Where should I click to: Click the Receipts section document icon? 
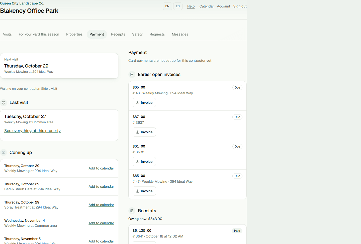tap(132, 211)
